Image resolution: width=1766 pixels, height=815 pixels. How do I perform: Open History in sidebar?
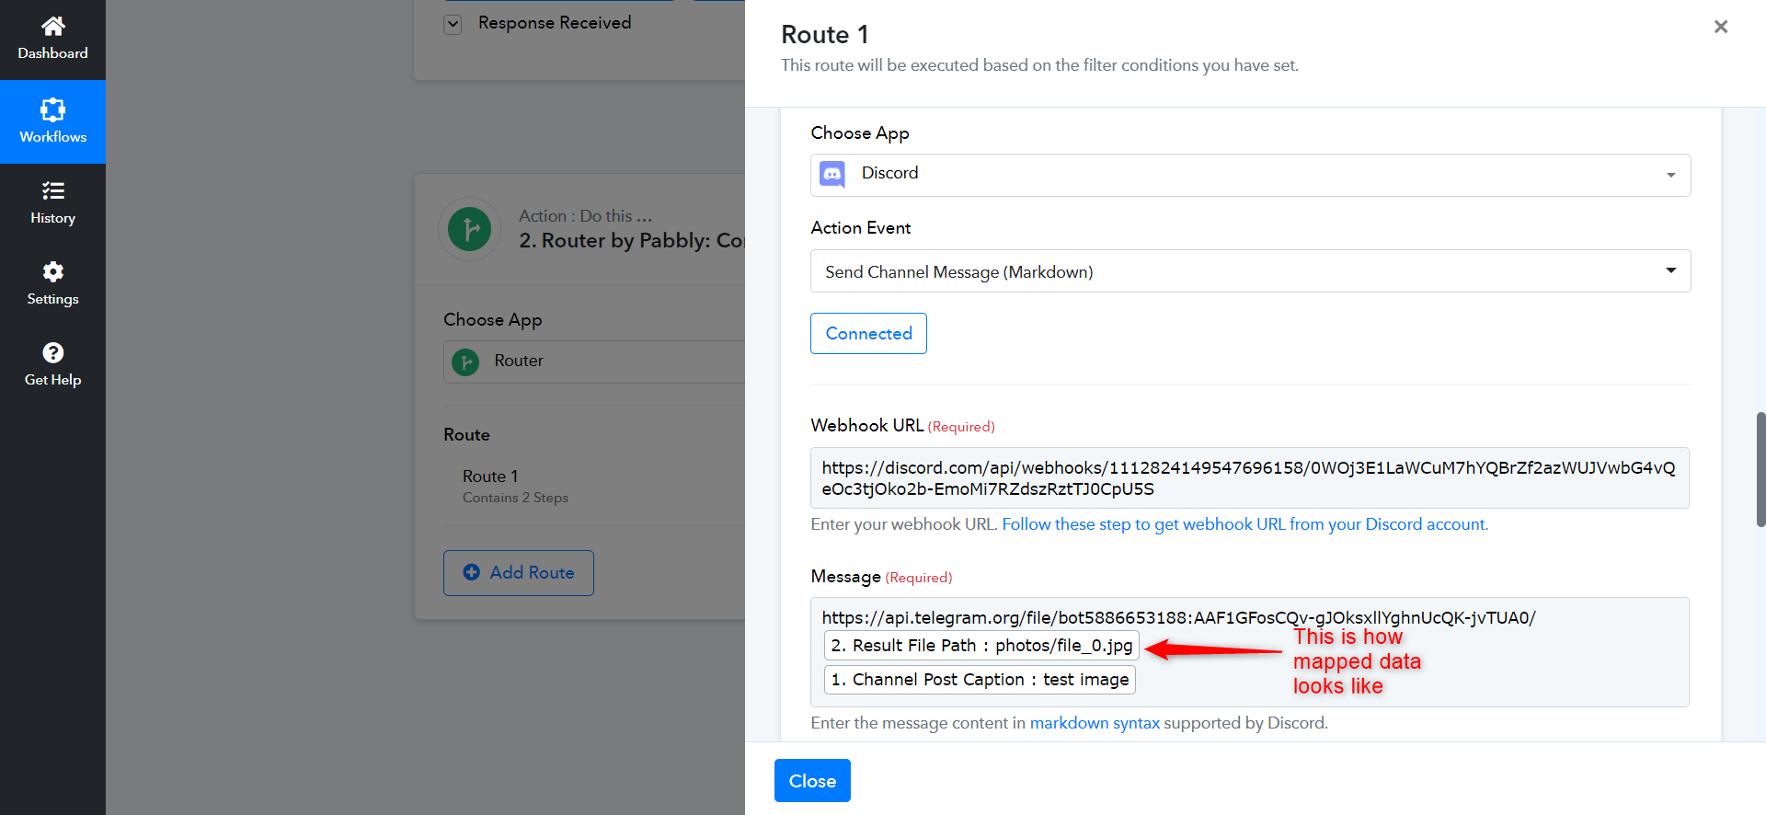(x=53, y=203)
